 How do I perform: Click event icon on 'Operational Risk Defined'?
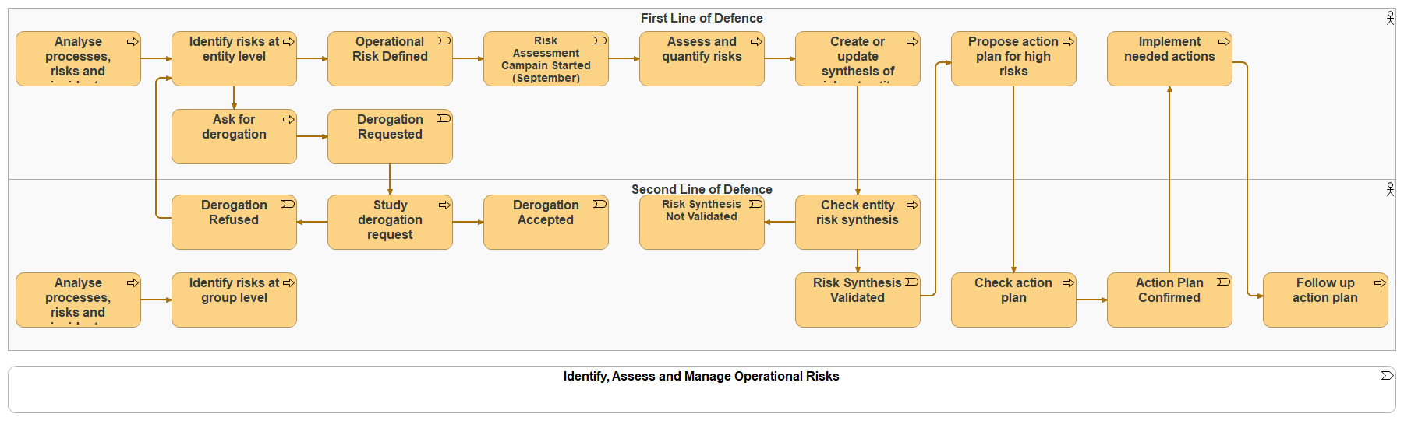tap(444, 40)
